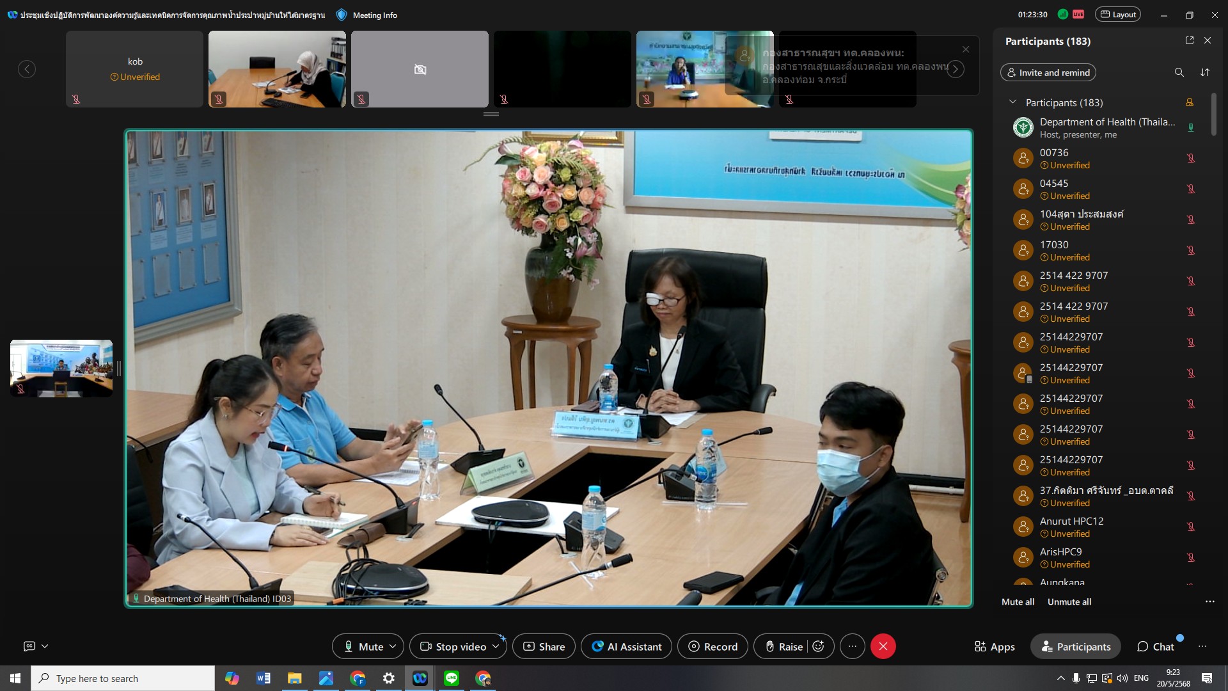Click Unmute all link
1228x691 pixels.
(1069, 601)
